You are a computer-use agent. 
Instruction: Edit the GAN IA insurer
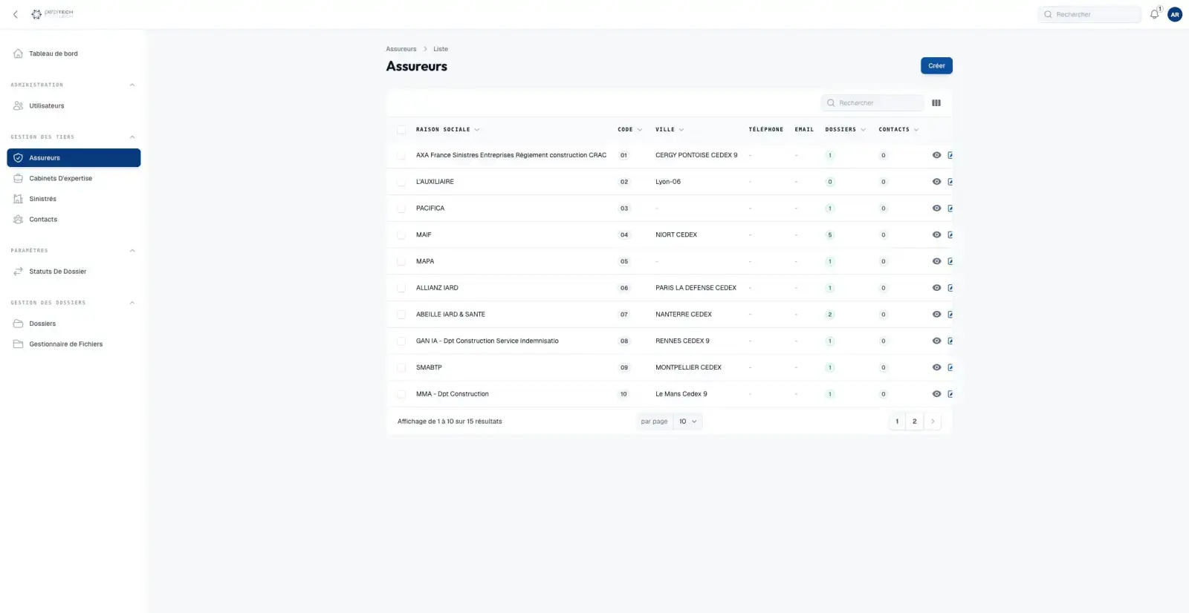tap(950, 341)
